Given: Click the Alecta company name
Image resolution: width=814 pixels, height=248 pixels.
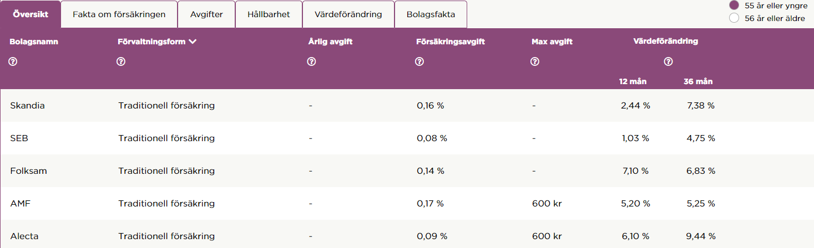Looking at the screenshot, I should click(24, 236).
